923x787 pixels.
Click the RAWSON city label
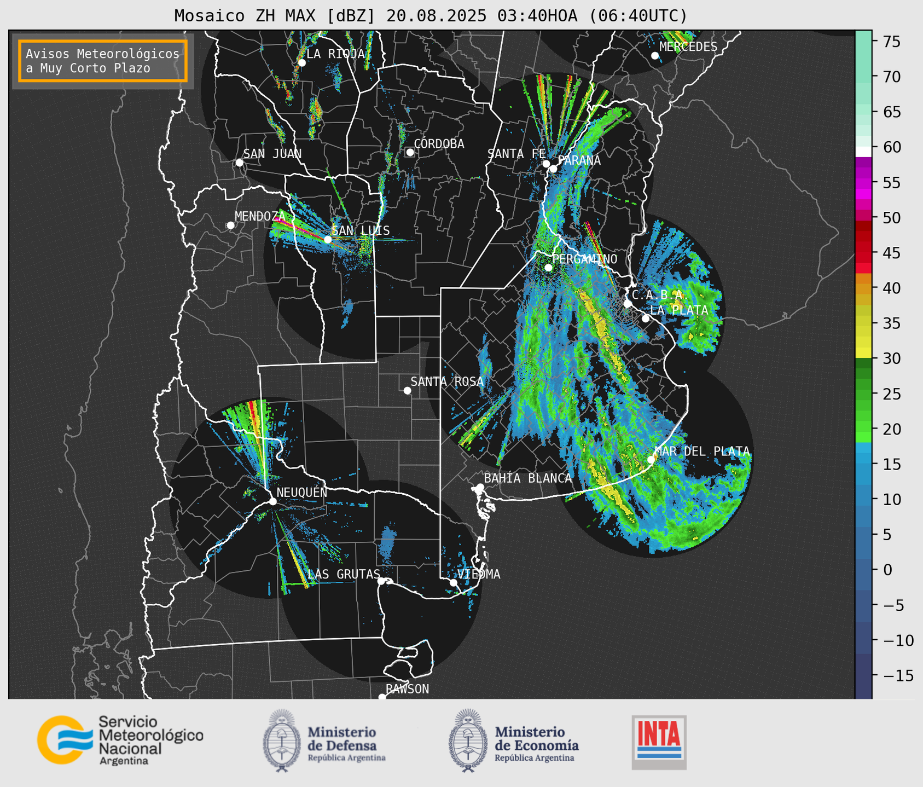[x=407, y=689]
